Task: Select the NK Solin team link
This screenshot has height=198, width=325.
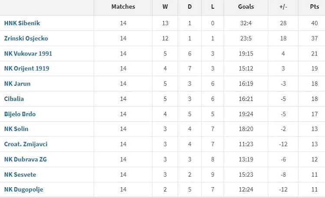Action: 16,129
